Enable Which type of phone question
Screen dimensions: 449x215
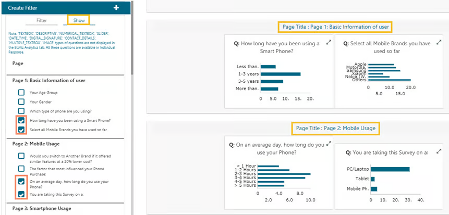[21, 111]
